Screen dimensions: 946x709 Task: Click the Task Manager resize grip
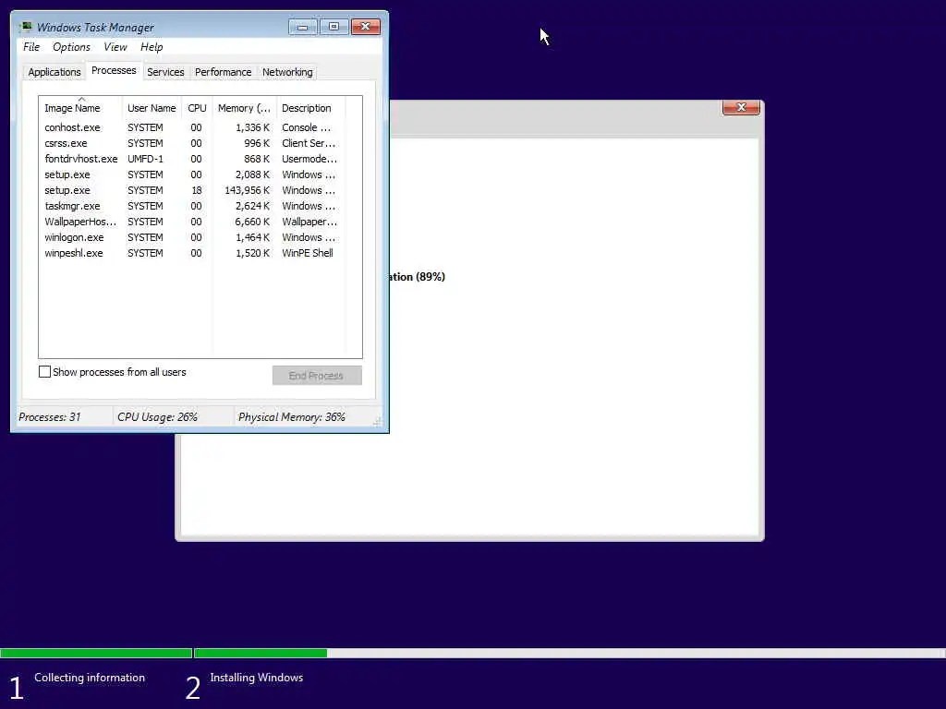(x=377, y=421)
